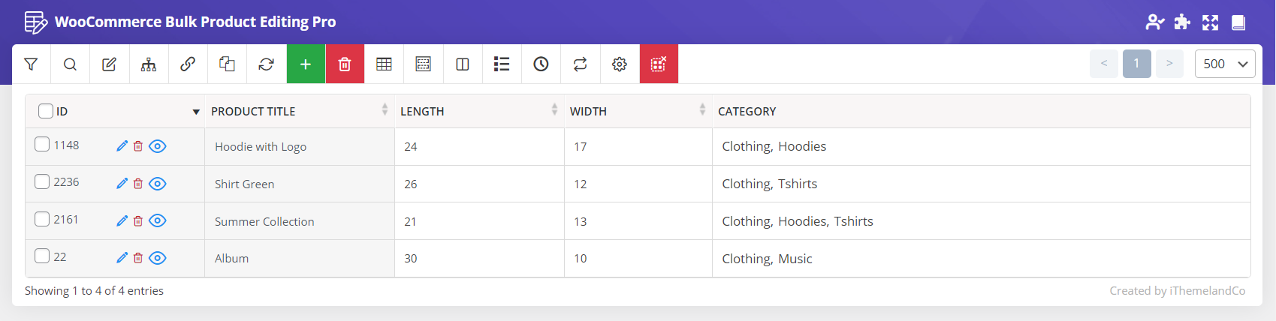Viewport: 1276px width, 321px height.
Task: Open the history clock icon
Action: point(541,64)
